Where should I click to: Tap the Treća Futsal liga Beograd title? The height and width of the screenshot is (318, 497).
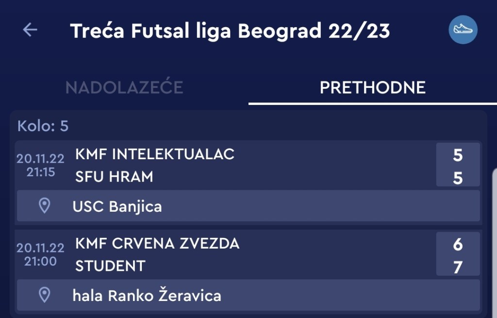tap(230, 31)
